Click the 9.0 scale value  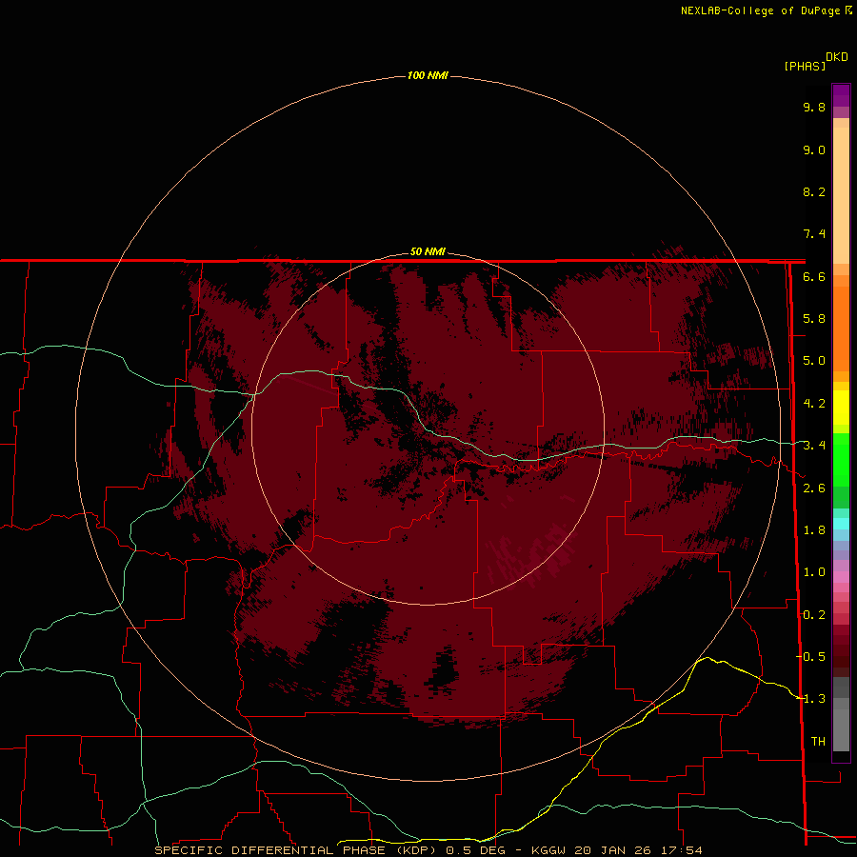coord(814,149)
